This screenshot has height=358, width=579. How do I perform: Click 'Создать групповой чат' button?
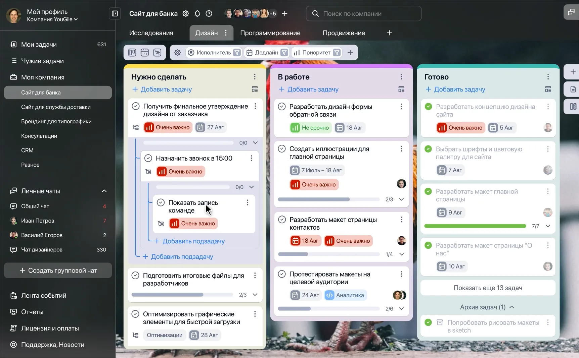58,271
